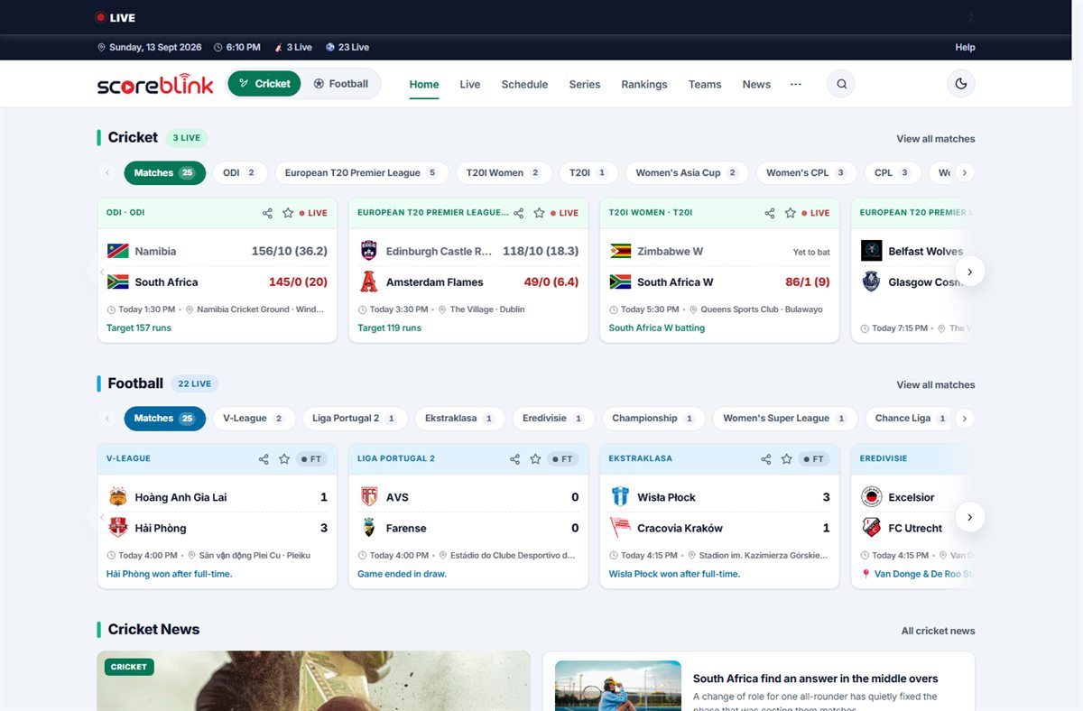This screenshot has width=1083, height=711.
Task: Click the 3 Live cricket indicator
Action: 293,47
